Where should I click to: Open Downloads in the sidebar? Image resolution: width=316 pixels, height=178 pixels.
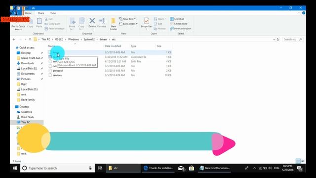pyautogui.click(x=28, y=63)
